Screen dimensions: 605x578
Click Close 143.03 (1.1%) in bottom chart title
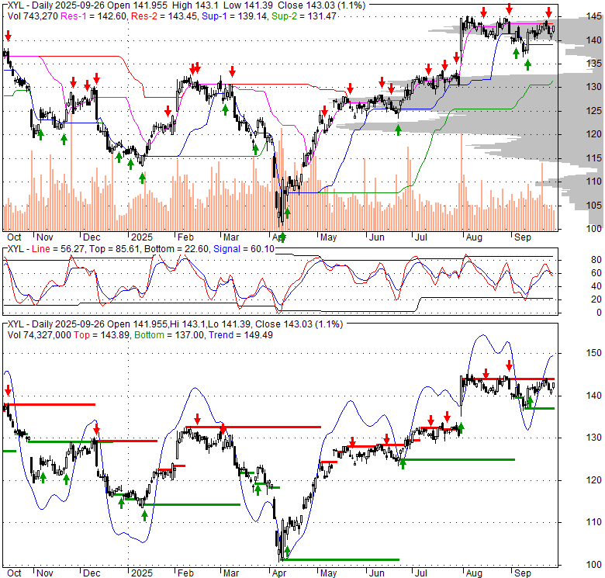[299, 324]
